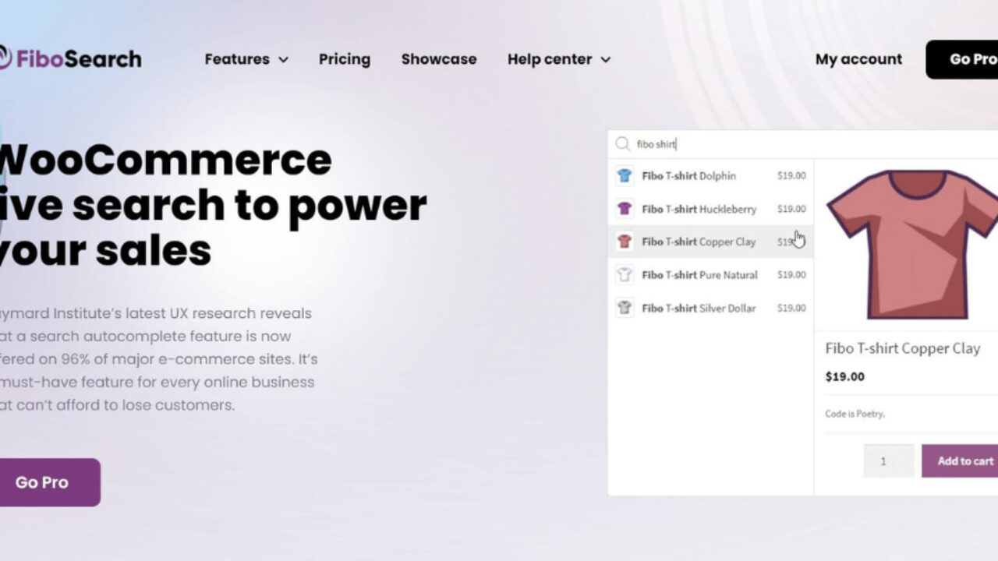Select 'Fibo T-shirt Pure Natural' suggestion
This screenshot has height=561, width=998.
[x=710, y=275]
